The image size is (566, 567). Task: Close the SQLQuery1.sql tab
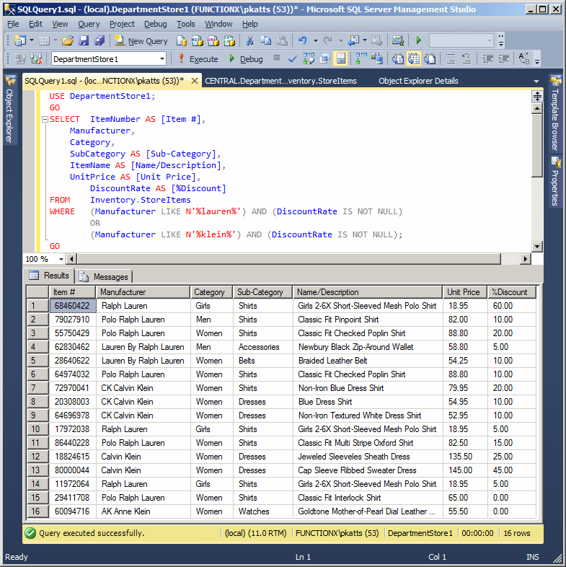point(195,81)
